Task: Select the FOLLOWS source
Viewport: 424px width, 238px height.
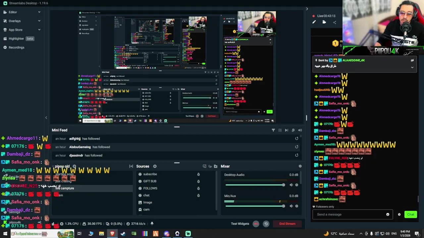Action: tap(150, 188)
